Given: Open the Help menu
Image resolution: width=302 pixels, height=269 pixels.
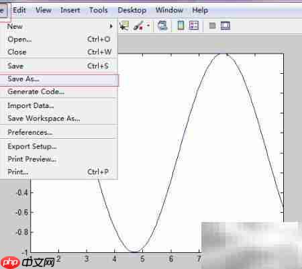Looking at the screenshot, I should 200,10.
